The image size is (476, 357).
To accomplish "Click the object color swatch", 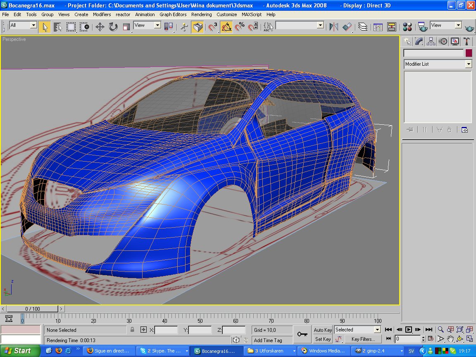I will pos(469,53).
